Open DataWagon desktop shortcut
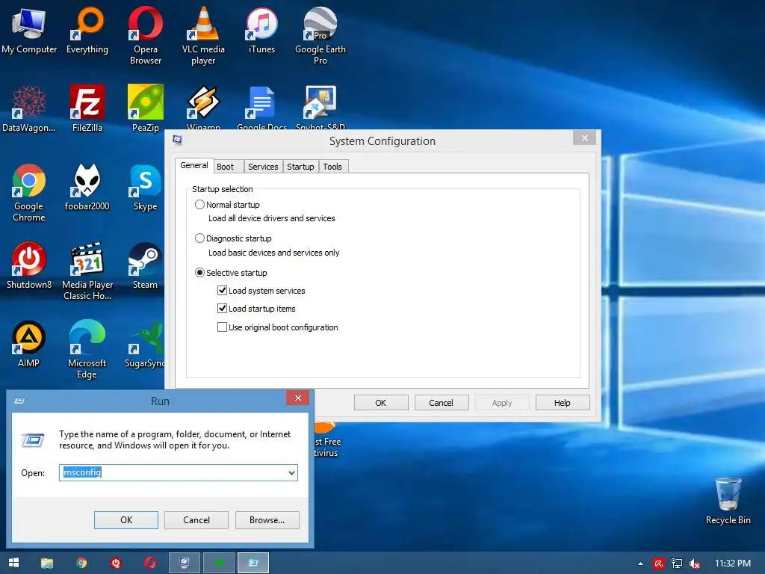Viewport: 765px width, 574px height. click(29, 108)
